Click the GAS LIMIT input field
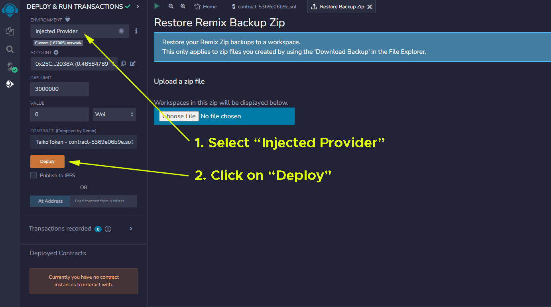 pyautogui.click(x=59, y=89)
